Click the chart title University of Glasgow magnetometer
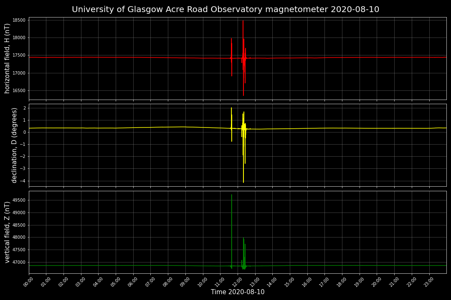Viewport: 451px width, 300px height. tap(225, 10)
